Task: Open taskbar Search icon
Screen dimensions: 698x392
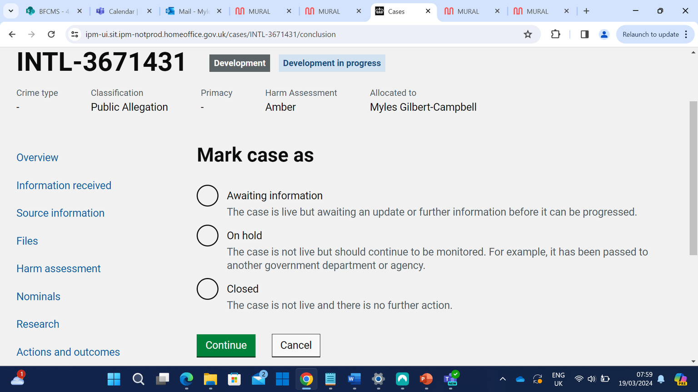Action: 138,379
